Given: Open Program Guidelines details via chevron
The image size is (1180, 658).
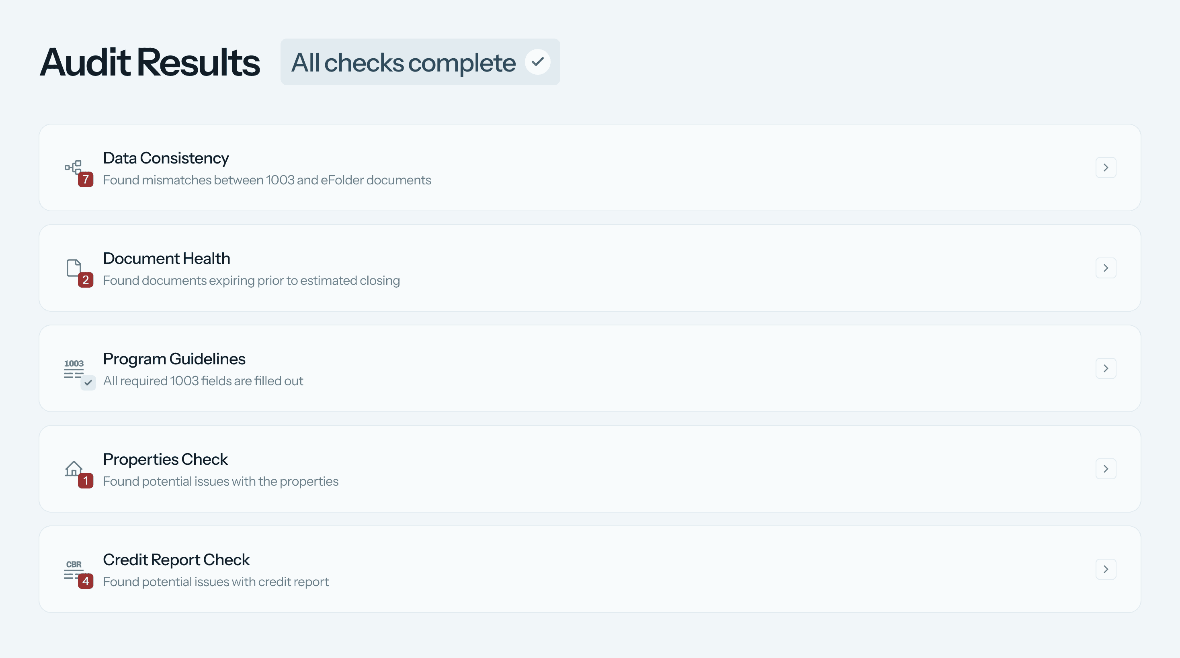Looking at the screenshot, I should point(1105,368).
